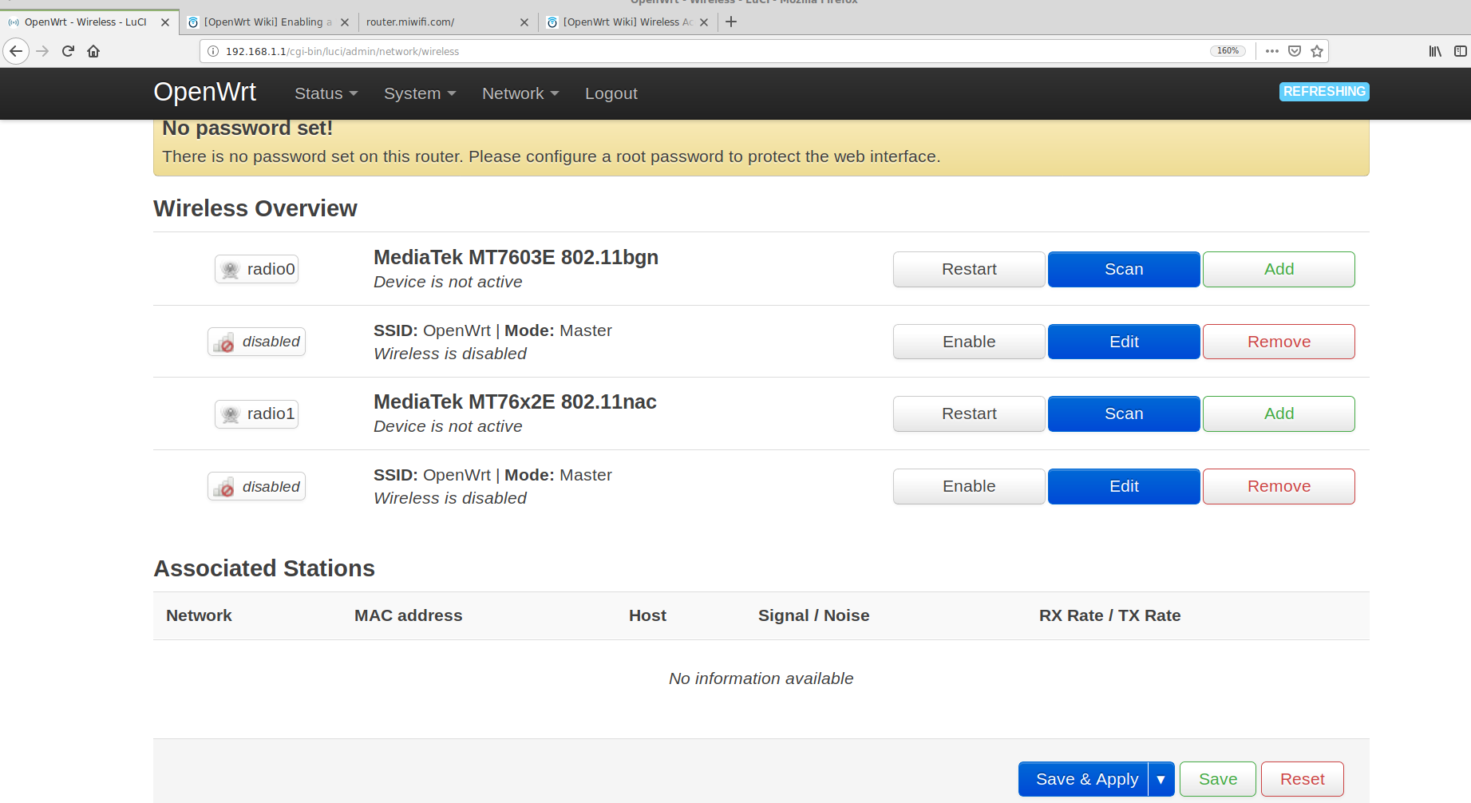Restart the radio0 MT7603E device
Screen dimensions: 1471x803
coord(969,269)
